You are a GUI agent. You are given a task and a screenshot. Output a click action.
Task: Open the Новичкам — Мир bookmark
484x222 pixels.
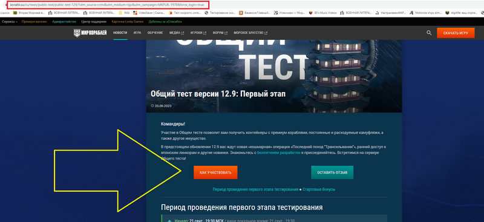(290, 13)
